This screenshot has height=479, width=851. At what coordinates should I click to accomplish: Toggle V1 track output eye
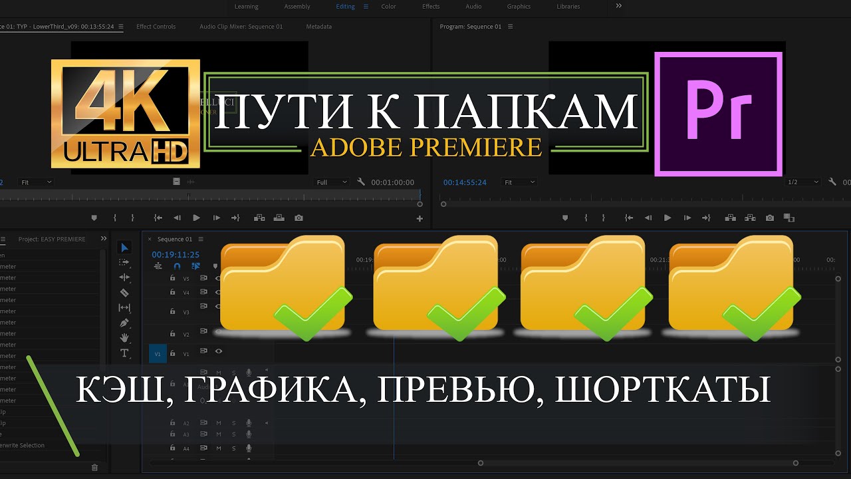coord(218,351)
